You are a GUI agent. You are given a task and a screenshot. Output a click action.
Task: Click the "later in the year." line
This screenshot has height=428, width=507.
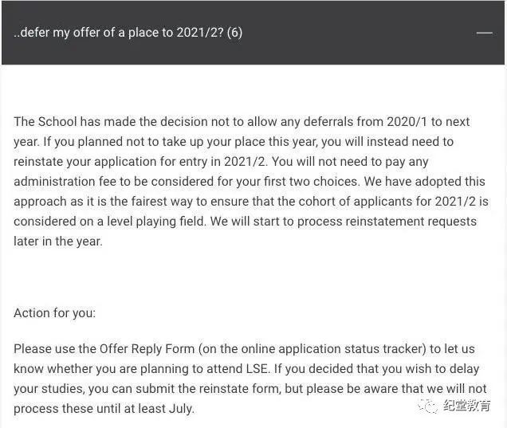click(x=58, y=241)
